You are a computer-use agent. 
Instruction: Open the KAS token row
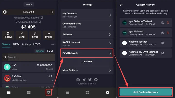click(x=29, y=67)
